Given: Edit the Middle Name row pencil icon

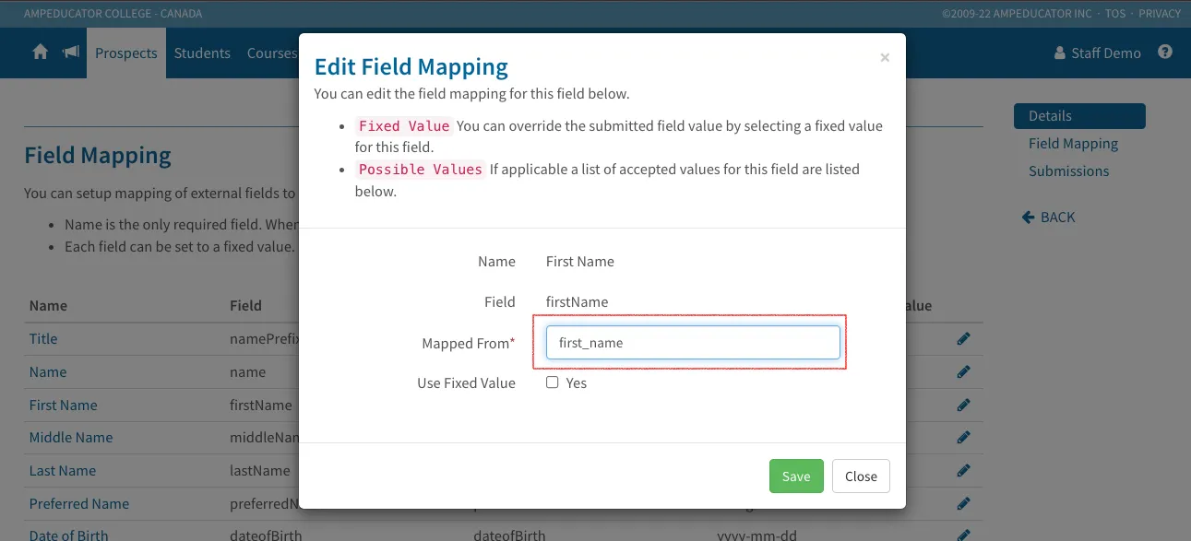Looking at the screenshot, I should [964, 438].
